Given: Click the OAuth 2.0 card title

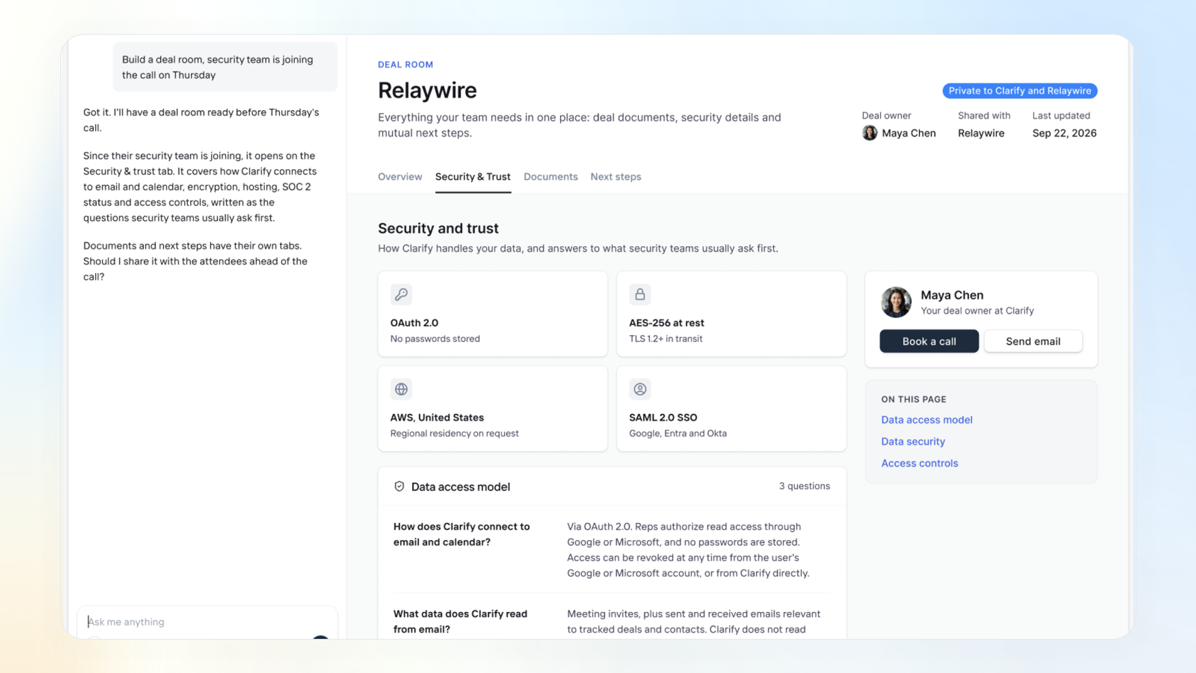Looking at the screenshot, I should (x=414, y=323).
